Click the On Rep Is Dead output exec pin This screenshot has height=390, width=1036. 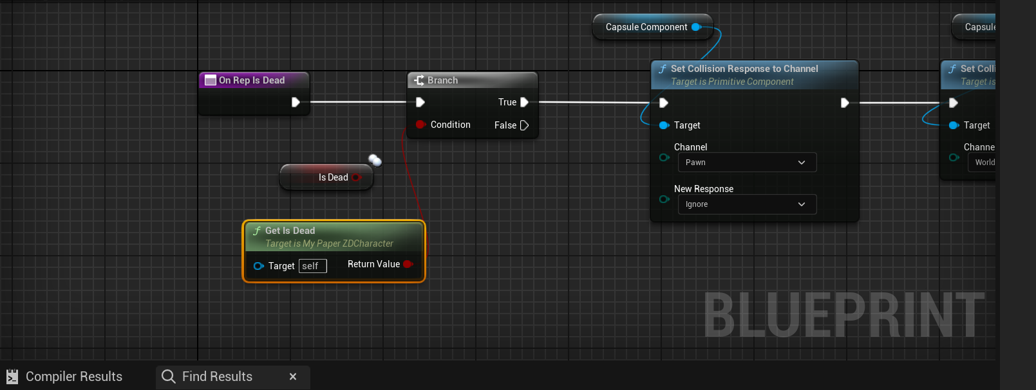click(296, 102)
